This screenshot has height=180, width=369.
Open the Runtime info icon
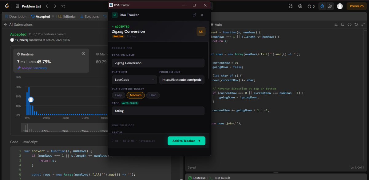pos(83,54)
